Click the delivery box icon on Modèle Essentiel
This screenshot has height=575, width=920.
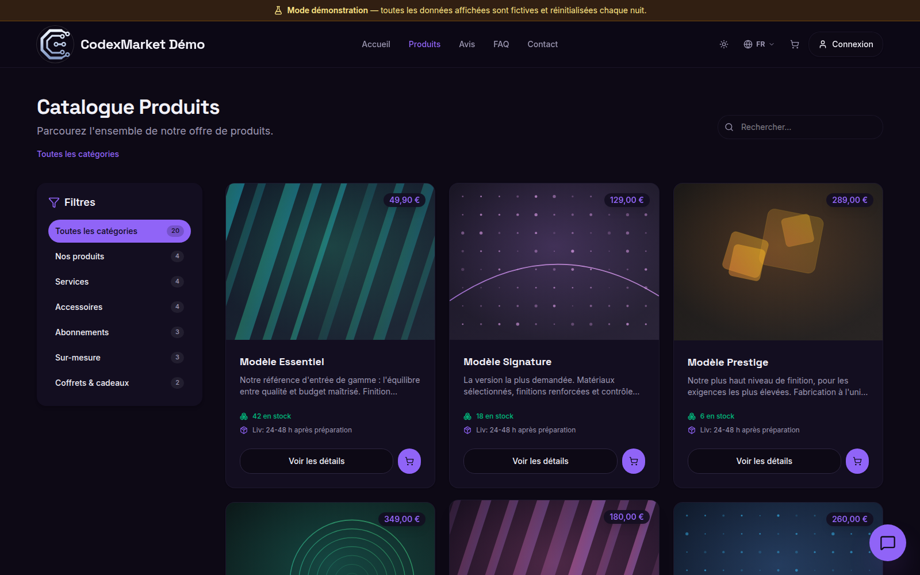pyautogui.click(x=244, y=430)
